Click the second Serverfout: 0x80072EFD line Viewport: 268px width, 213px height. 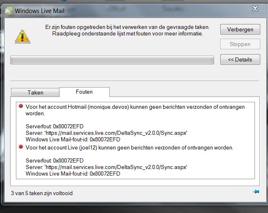(55, 160)
